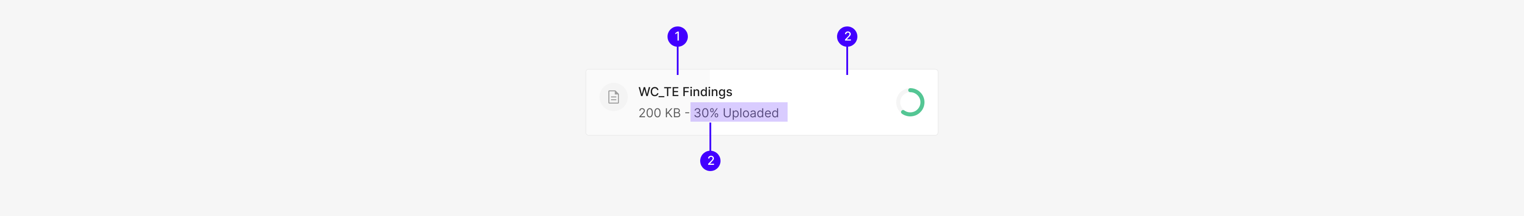The image size is (1524, 216).
Task: Click the 30% percentage value
Action: coord(706,113)
